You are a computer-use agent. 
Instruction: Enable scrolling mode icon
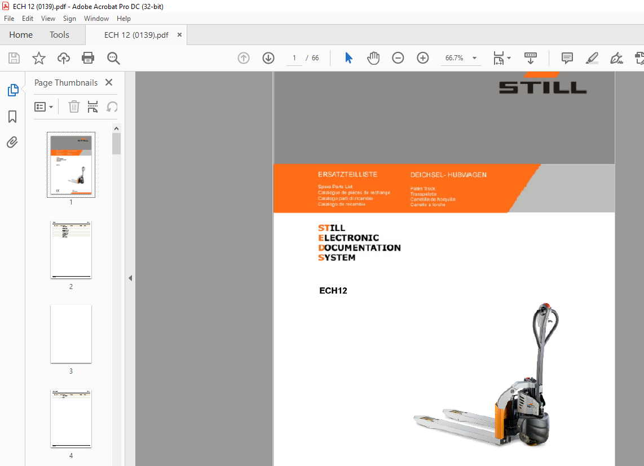click(x=531, y=58)
